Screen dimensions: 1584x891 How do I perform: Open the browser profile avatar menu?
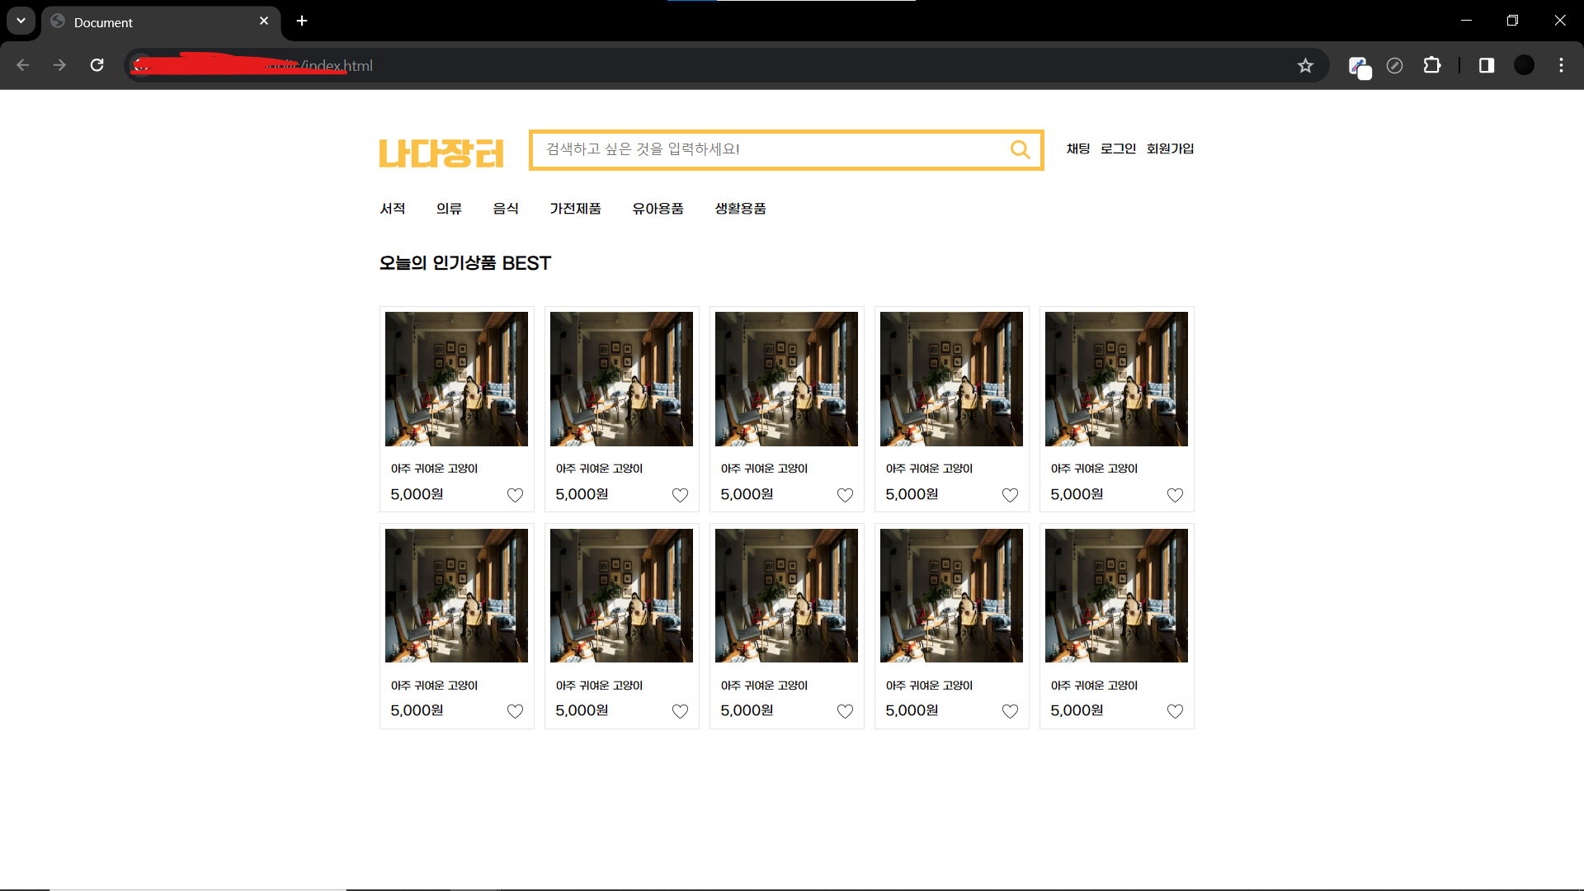[1524, 65]
